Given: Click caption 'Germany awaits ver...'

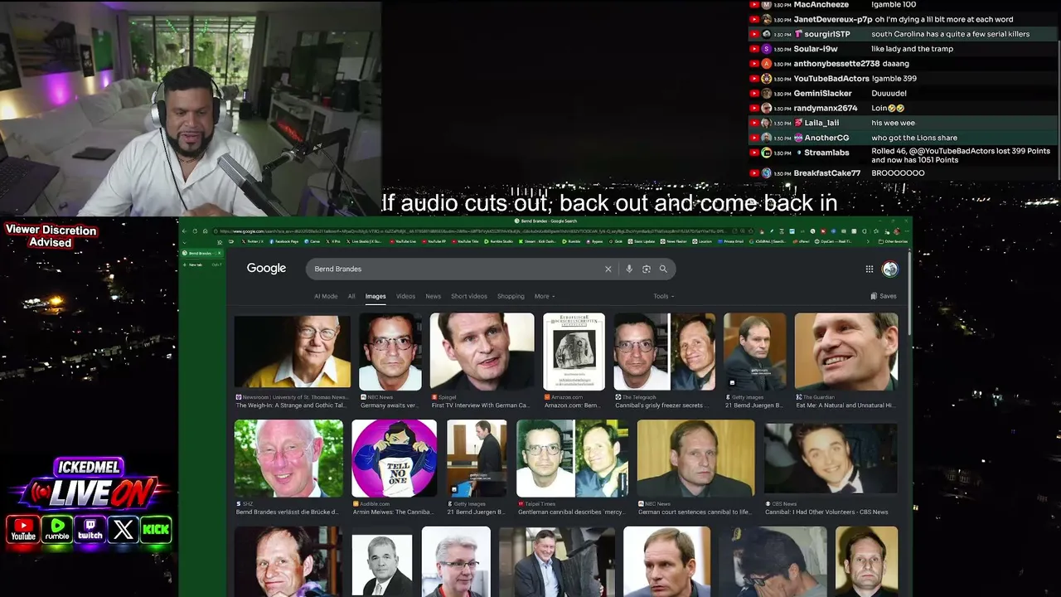Looking at the screenshot, I should point(390,405).
